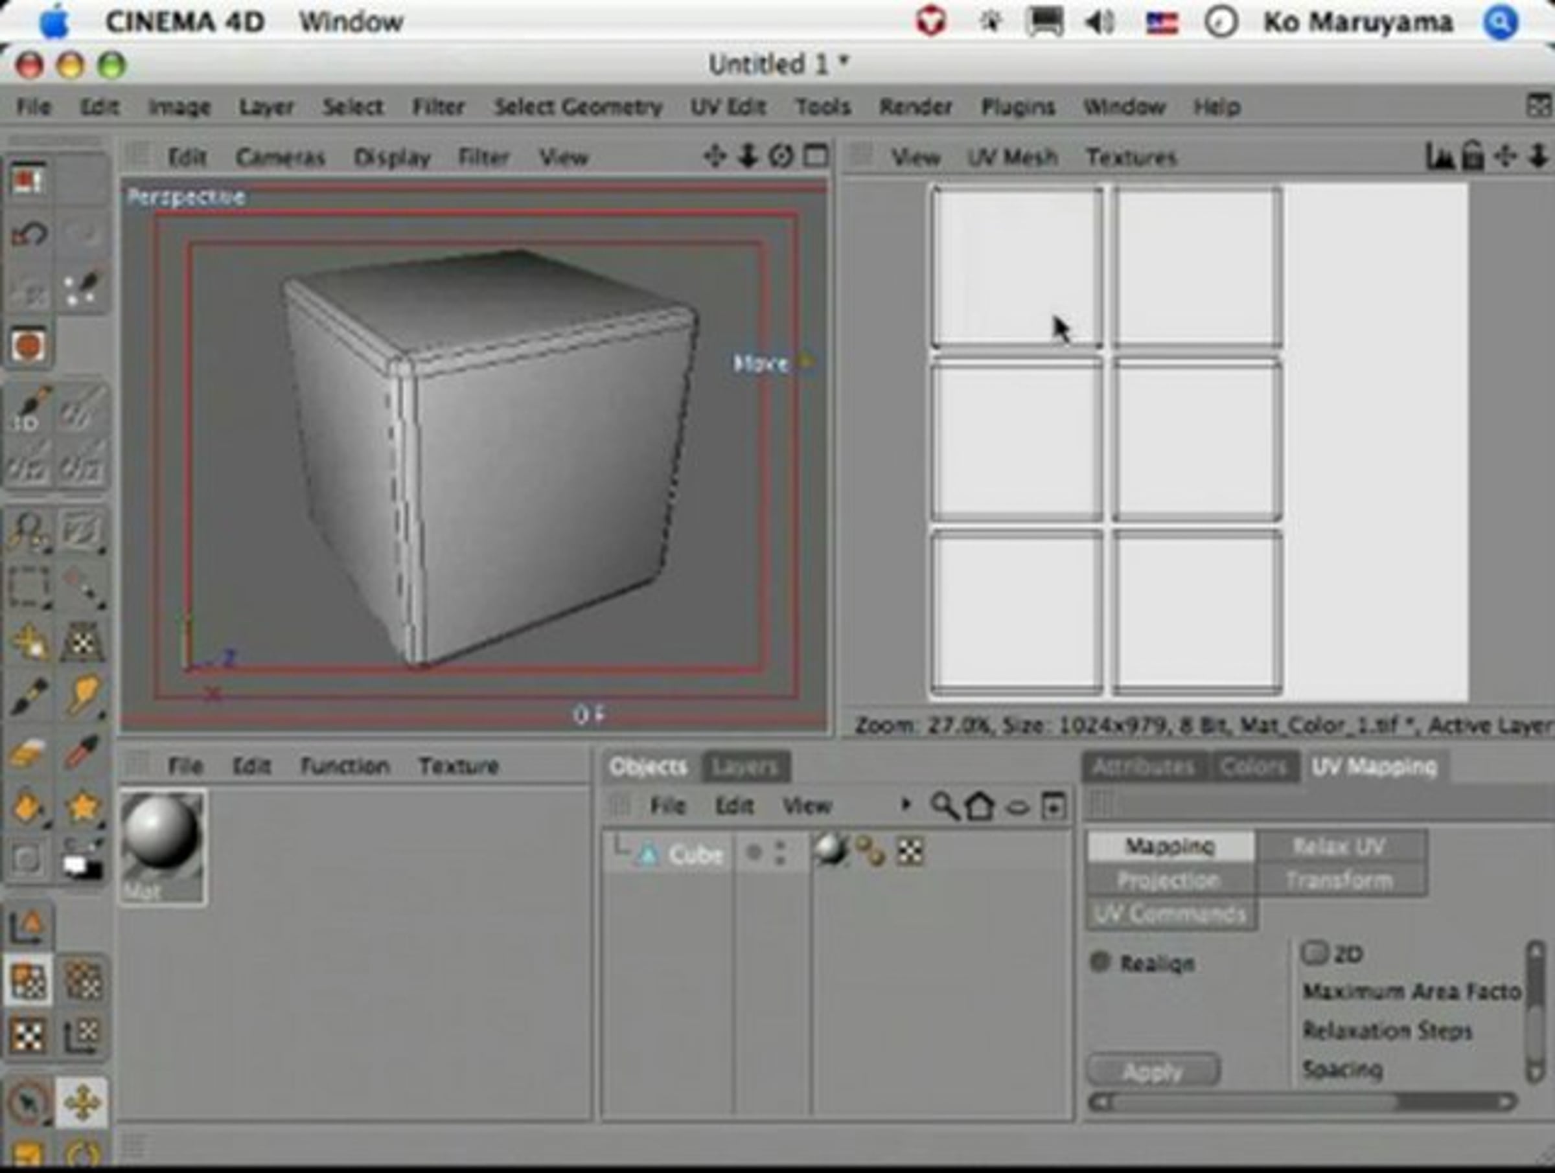Click the checkerboard texture mode icon
Image resolution: width=1555 pixels, height=1173 pixels.
(28, 1035)
